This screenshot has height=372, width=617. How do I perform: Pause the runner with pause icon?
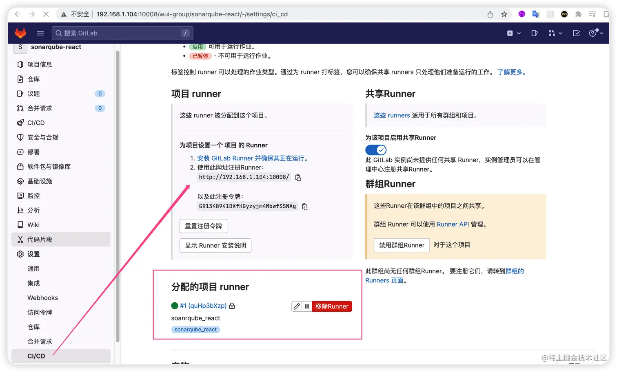point(307,306)
